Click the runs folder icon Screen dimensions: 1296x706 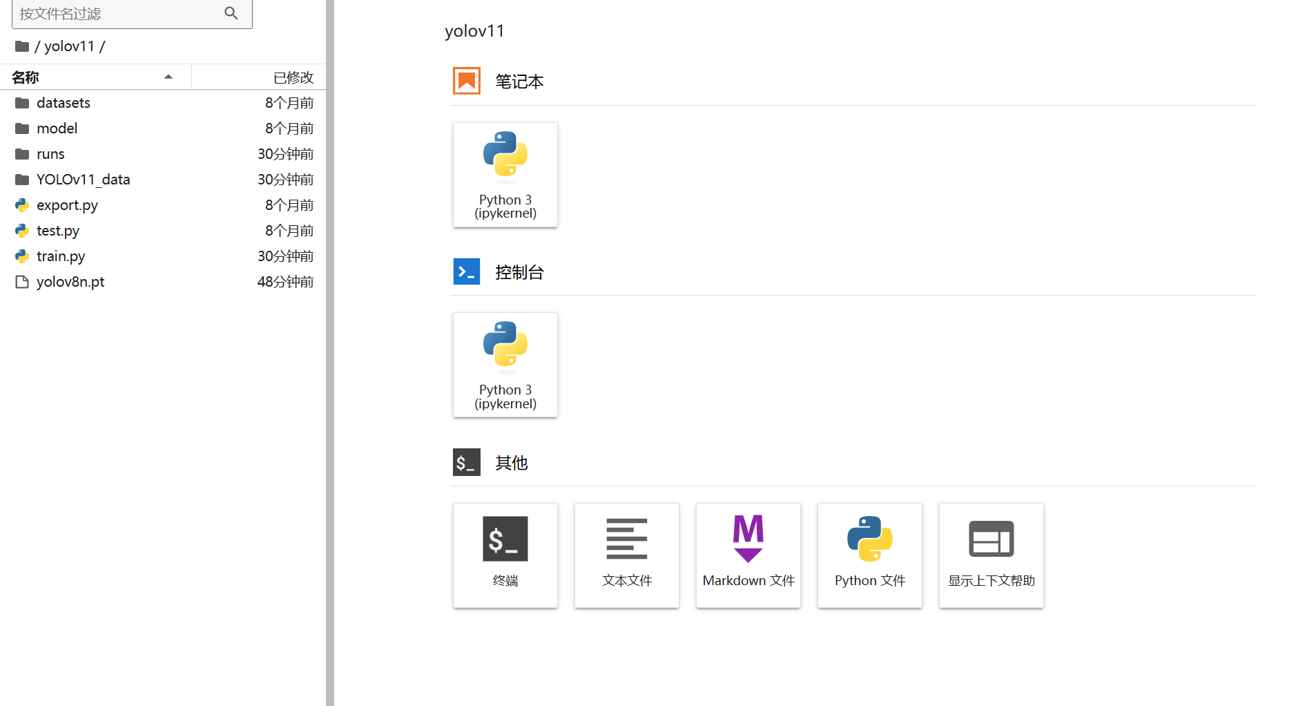point(22,154)
